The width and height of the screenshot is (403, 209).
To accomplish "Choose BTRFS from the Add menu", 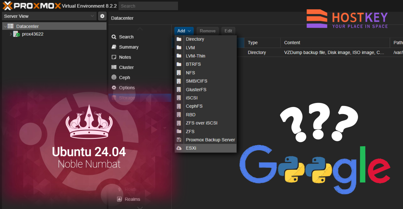I will tap(206, 64).
